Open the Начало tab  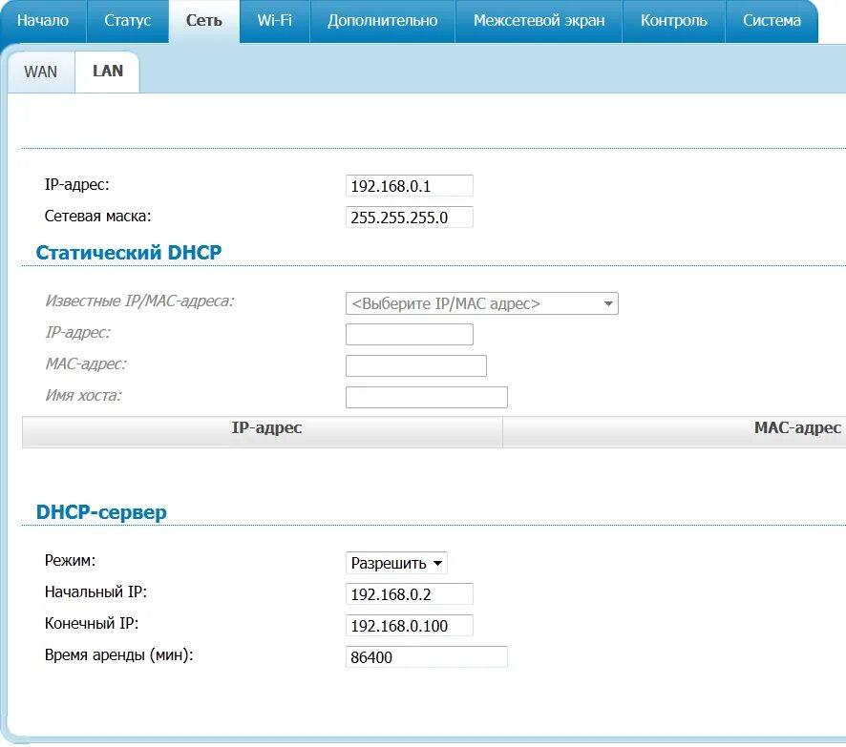pyautogui.click(x=43, y=21)
